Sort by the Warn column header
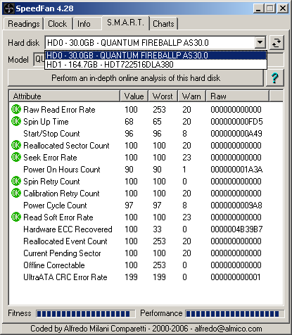Screen dimensions: 292x335 (191, 96)
